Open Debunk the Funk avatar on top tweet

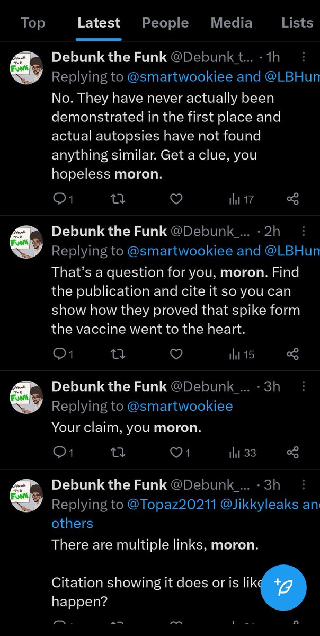click(x=26, y=67)
